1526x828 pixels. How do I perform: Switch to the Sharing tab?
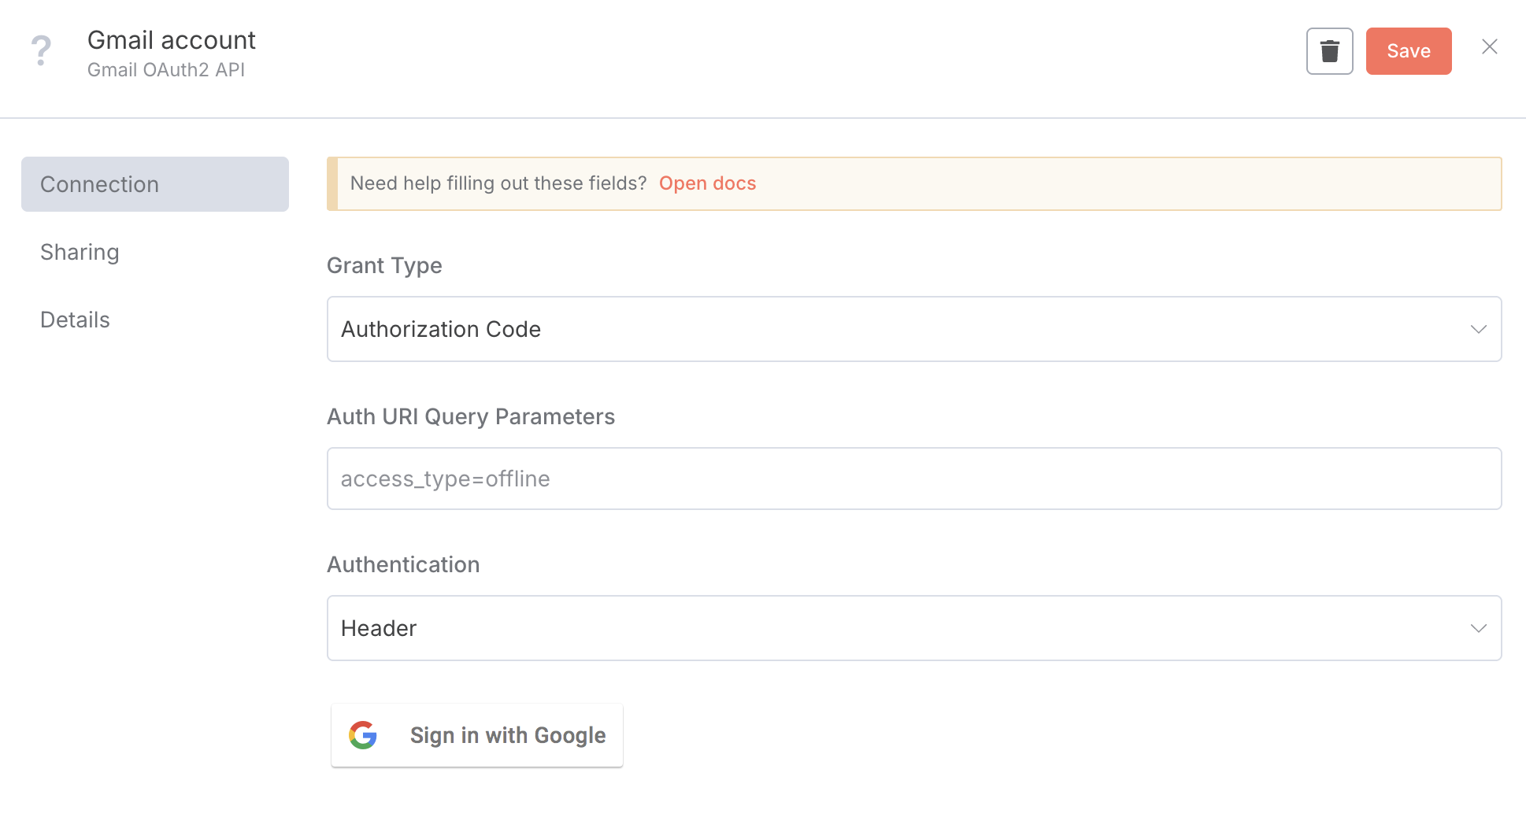click(x=80, y=252)
